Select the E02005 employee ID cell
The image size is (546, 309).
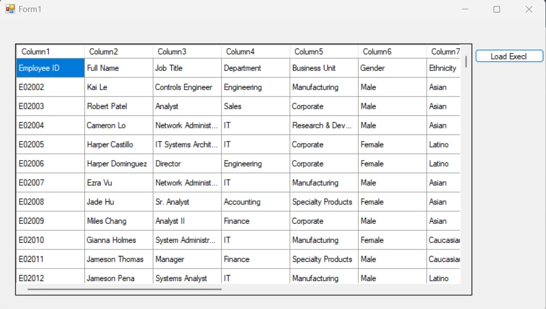[x=50, y=145]
